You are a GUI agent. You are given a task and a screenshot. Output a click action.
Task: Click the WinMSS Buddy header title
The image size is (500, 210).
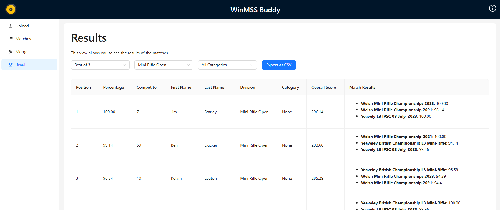255,10
